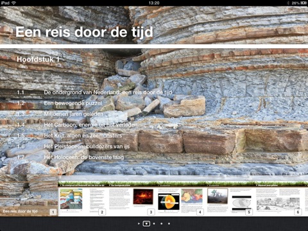
Task: Tap the highlighted current chapter dot
Action: (146, 223)
